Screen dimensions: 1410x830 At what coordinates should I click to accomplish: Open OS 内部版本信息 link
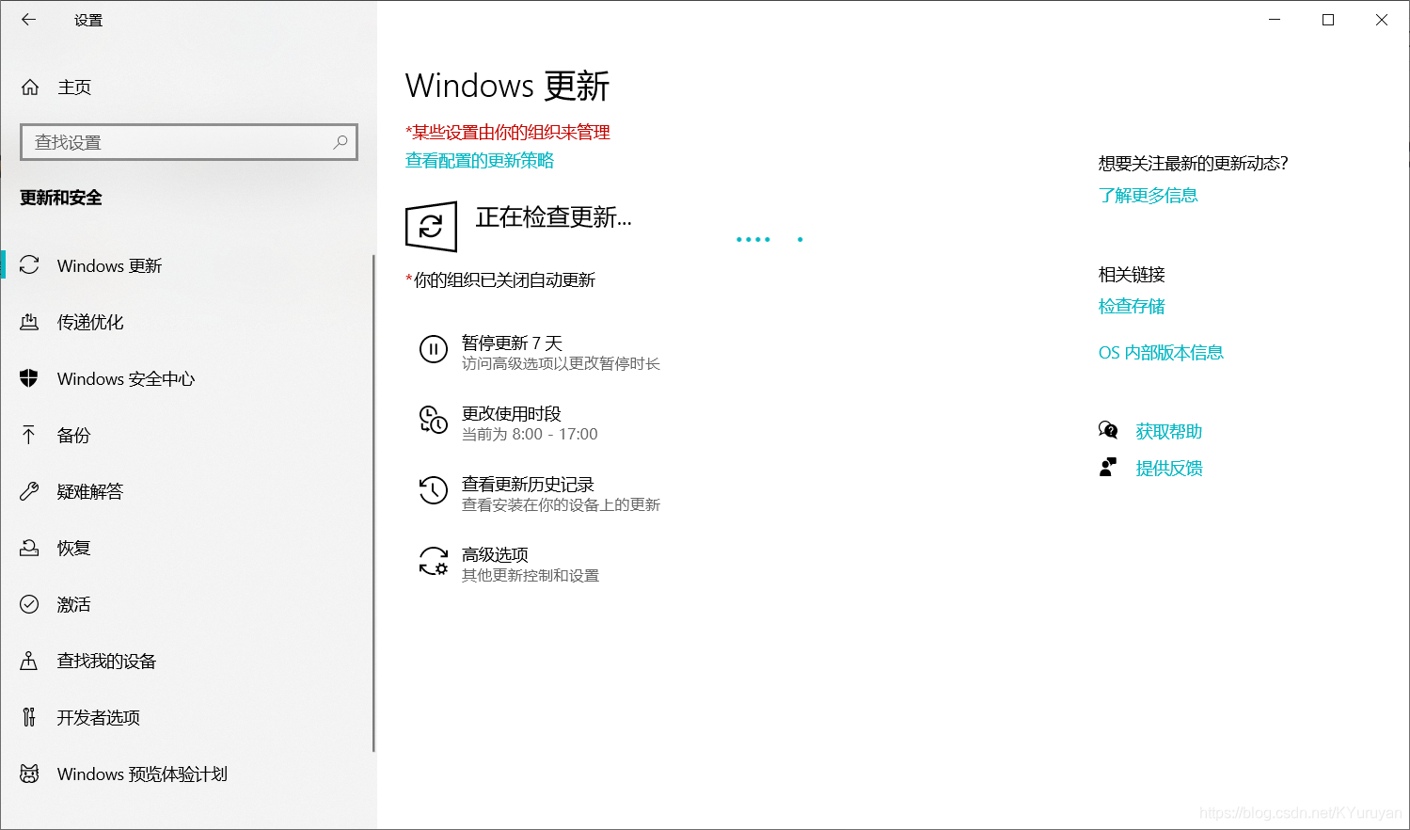pos(1161,352)
